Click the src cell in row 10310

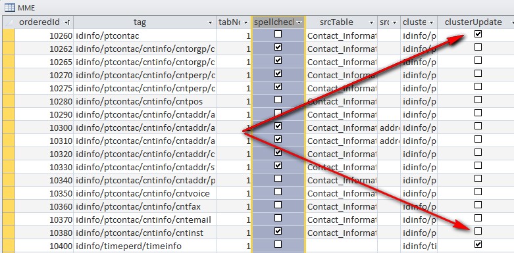coord(389,141)
